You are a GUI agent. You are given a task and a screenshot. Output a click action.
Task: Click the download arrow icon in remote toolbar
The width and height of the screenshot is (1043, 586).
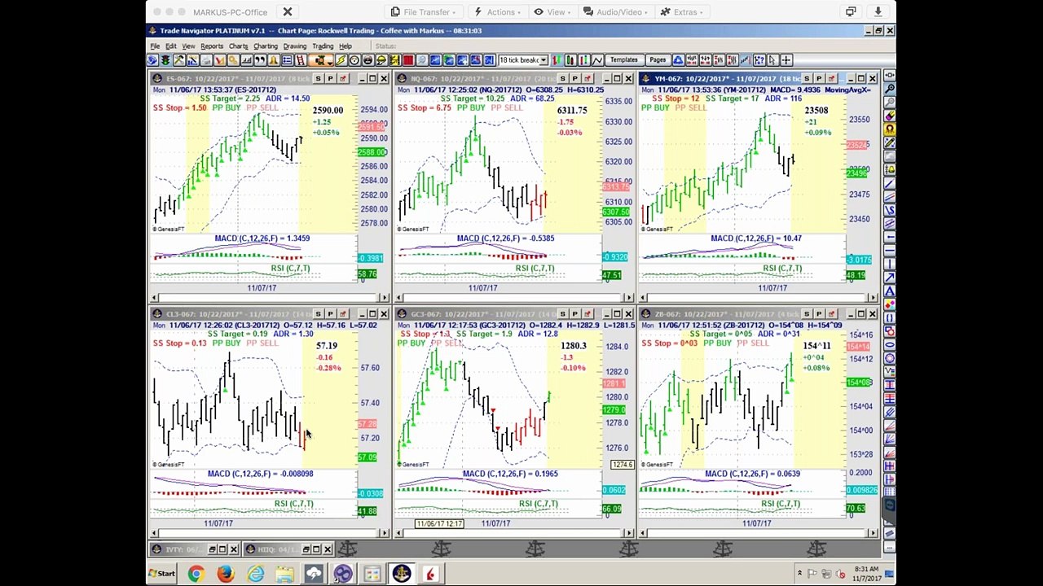coord(878,12)
